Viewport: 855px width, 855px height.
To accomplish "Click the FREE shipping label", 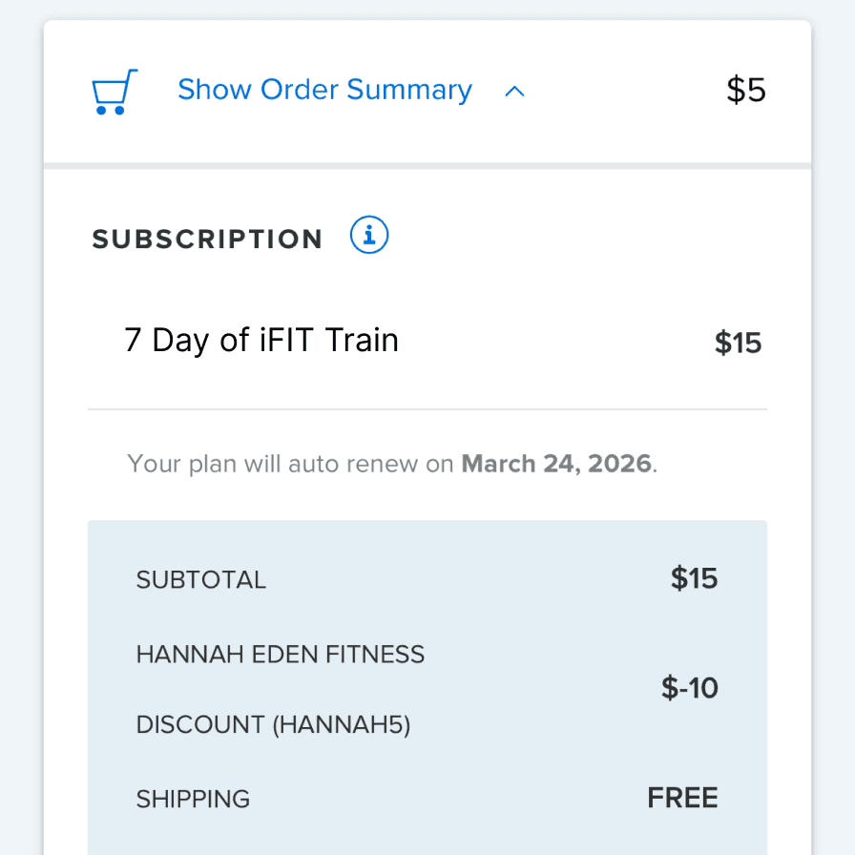I will 682,797.
